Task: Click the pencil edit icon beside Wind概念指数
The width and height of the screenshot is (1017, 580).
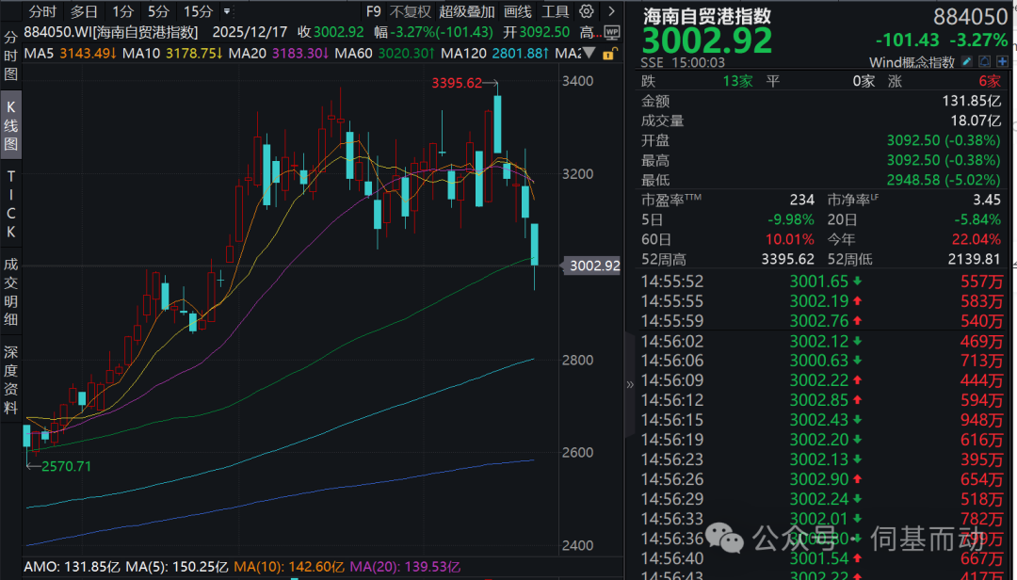Action: 966,61
